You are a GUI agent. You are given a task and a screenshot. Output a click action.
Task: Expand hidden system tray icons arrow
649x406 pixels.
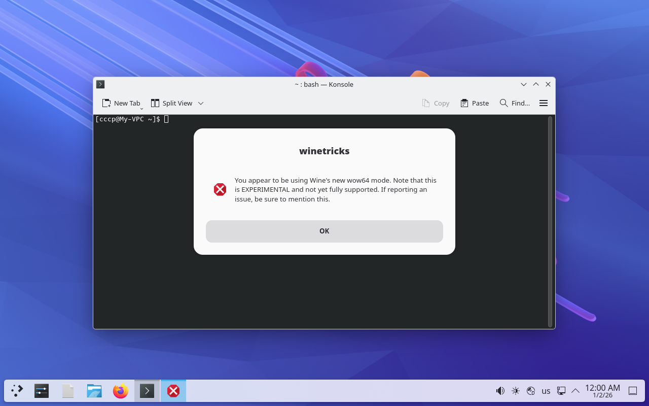[x=575, y=391]
